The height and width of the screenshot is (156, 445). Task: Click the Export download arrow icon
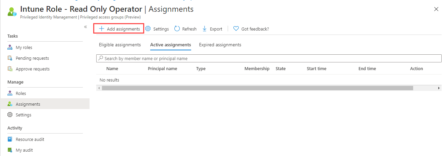point(205,29)
